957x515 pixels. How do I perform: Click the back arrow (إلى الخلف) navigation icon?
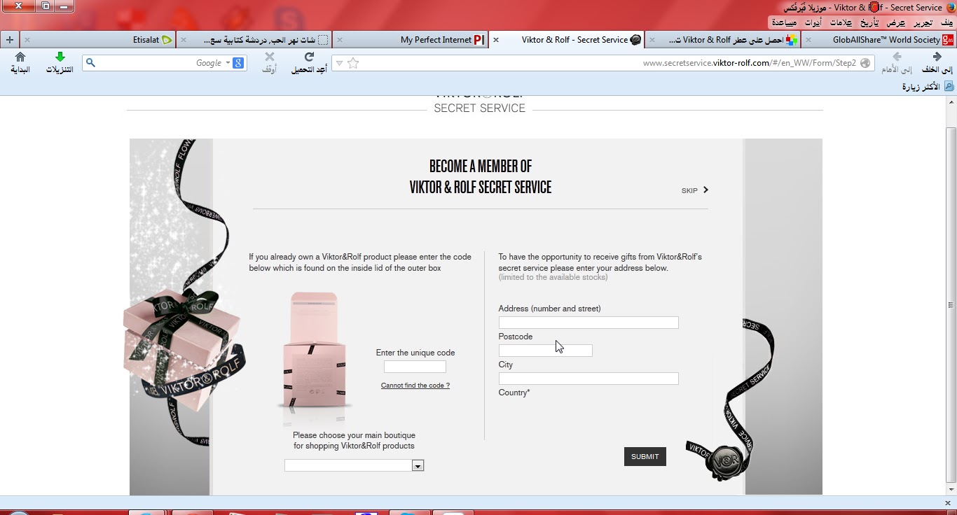(937, 57)
